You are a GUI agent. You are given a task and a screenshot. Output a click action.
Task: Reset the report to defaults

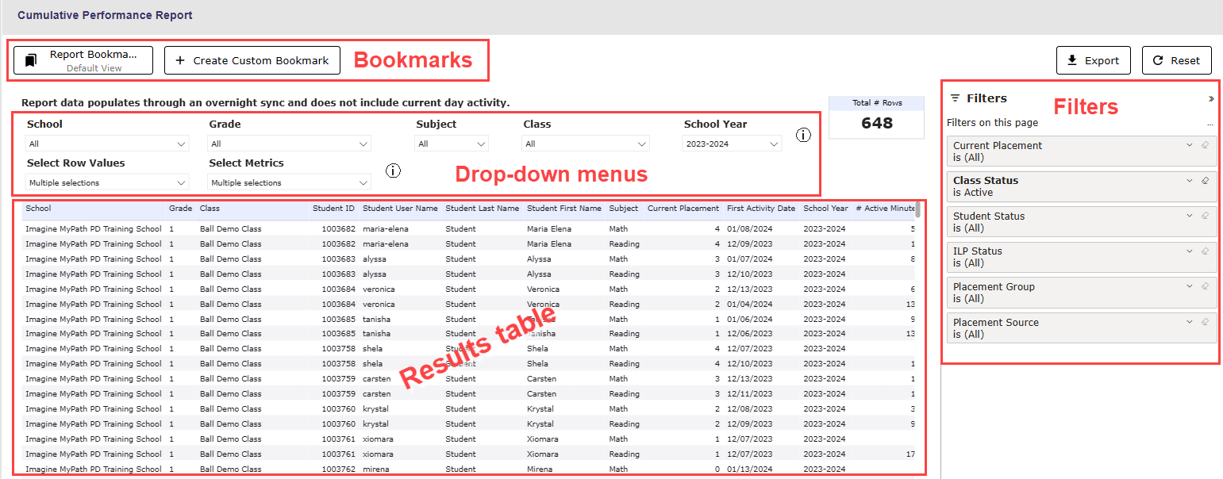(1176, 60)
